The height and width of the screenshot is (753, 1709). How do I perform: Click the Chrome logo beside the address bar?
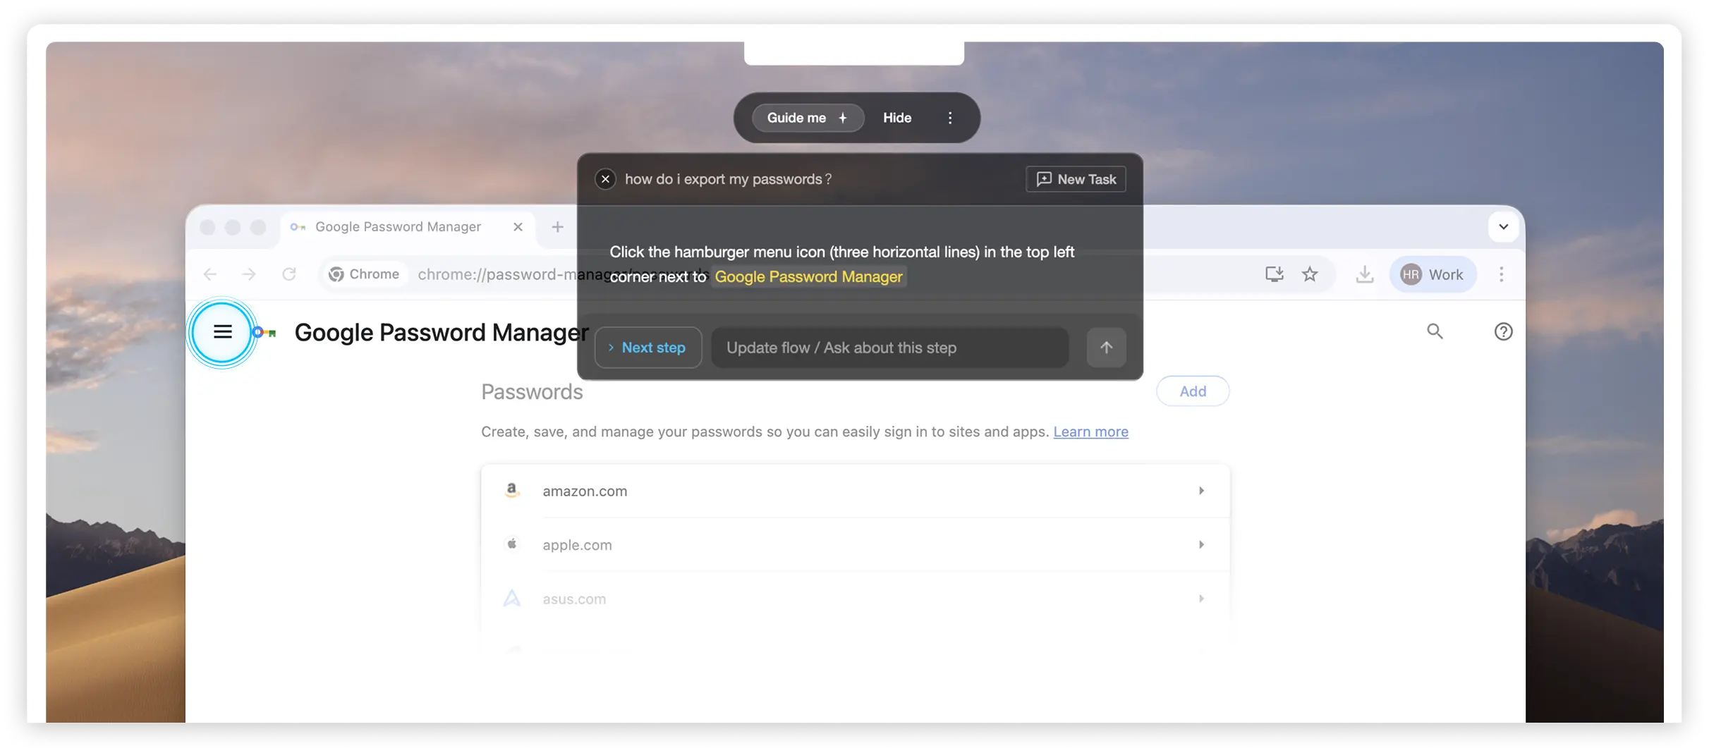tap(337, 274)
